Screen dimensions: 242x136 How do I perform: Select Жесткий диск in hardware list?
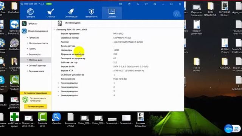point(36,60)
